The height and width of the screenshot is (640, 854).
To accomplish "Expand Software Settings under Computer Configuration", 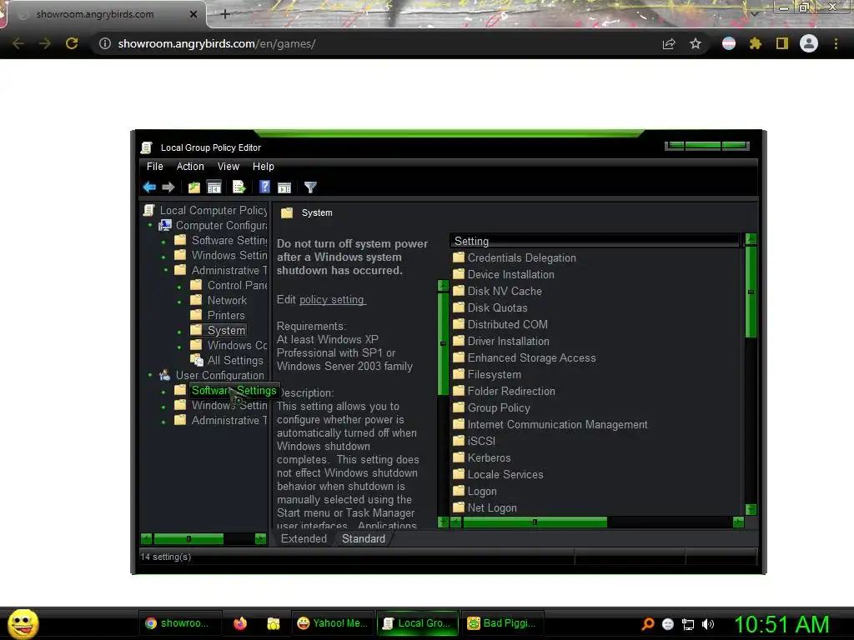I will [163, 242].
